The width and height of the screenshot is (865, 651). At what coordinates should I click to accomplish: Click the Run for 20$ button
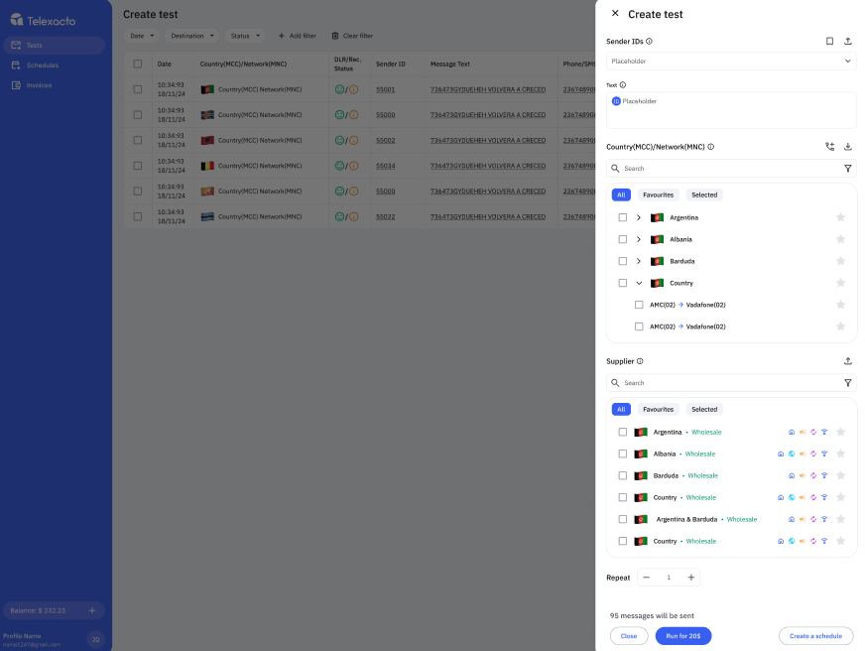pos(682,635)
